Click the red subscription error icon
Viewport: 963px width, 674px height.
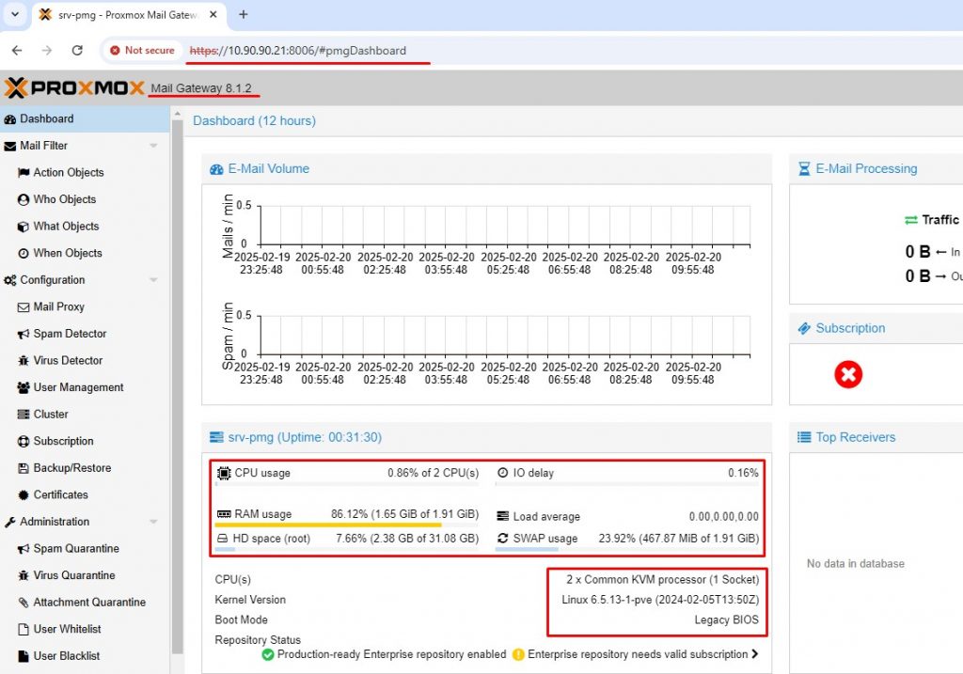848,374
